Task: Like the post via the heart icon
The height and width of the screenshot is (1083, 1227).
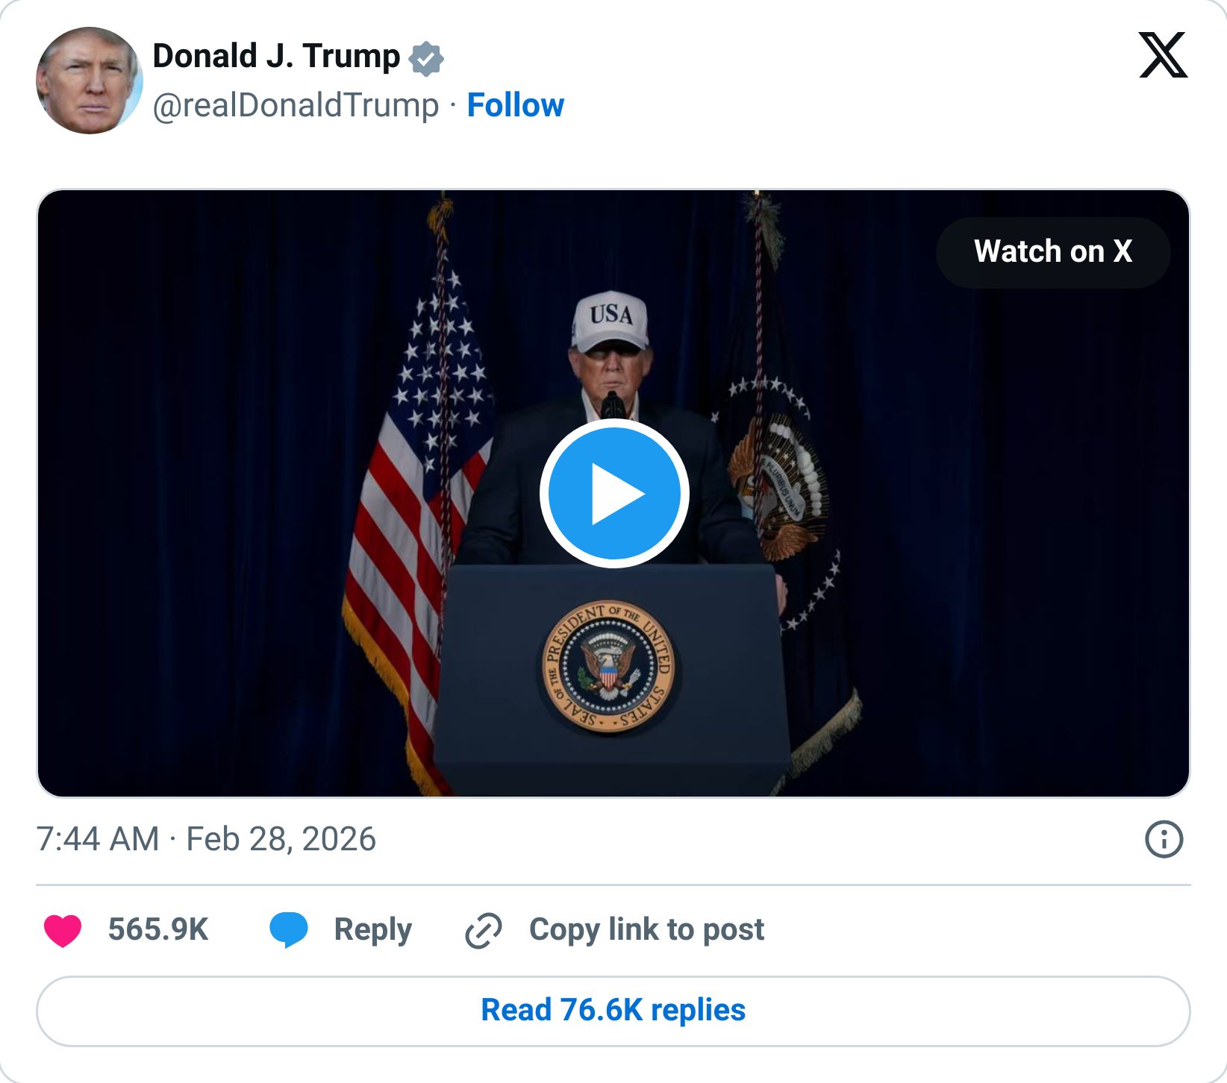Action: click(64, 929)
